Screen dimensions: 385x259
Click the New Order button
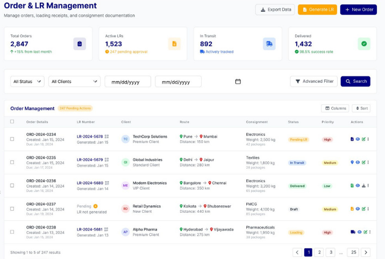[358, 9]
